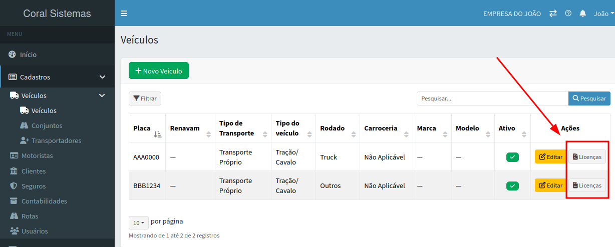Go to Conjuntos in the sidebar
Viewport: 615px width, 247px height.
[47, 125]
